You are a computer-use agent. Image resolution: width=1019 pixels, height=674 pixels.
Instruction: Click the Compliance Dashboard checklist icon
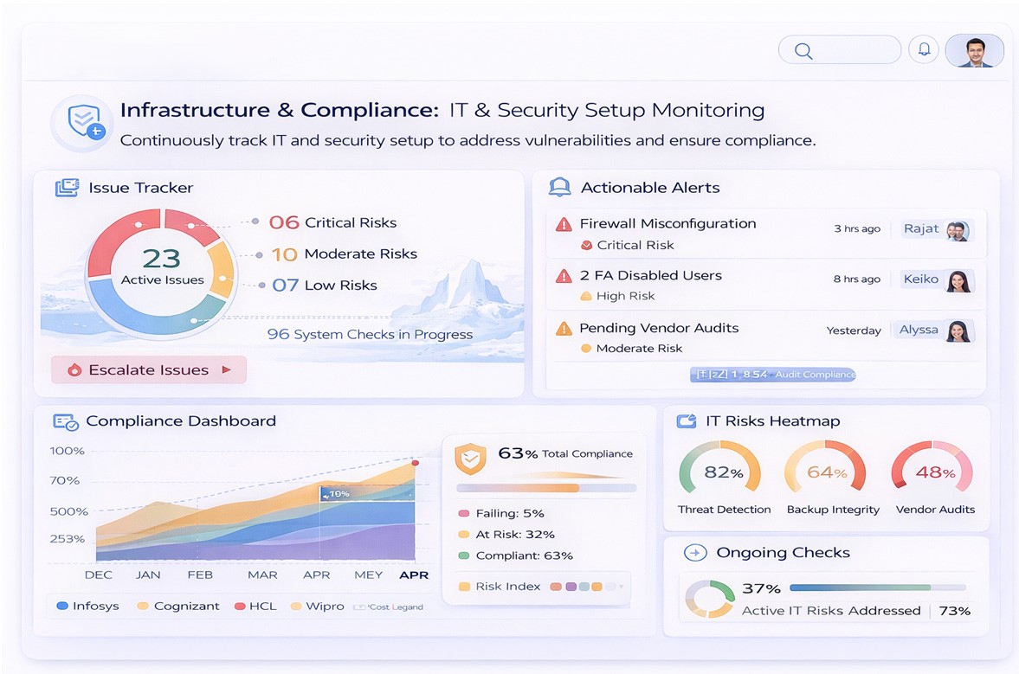[64, 421]
